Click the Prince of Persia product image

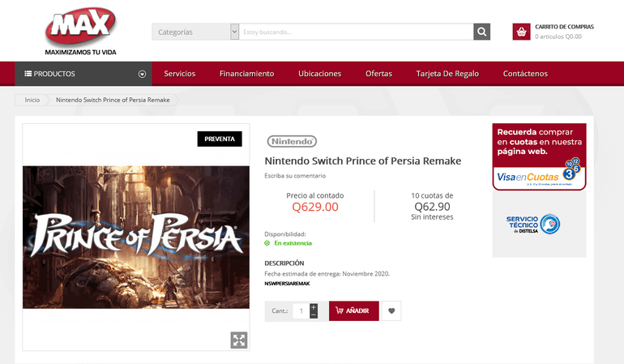(x=136, y=237)
